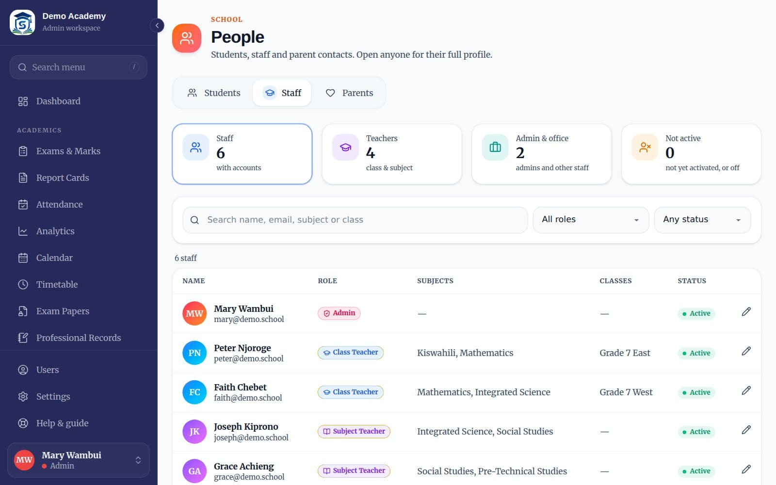The height and width of the screenshot is (485, 776).
Task: Click Grace Achieng's Subject Teacher badge
Action: (354, 471)
